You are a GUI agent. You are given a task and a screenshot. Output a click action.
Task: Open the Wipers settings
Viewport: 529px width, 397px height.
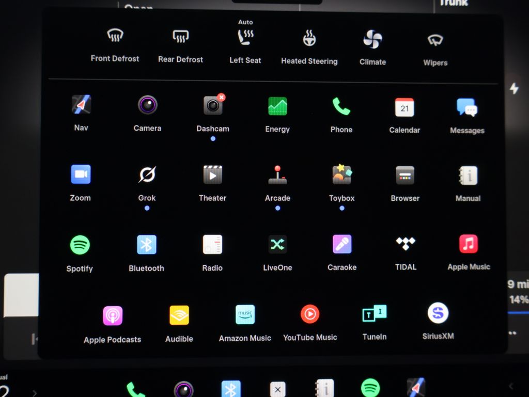435,40
